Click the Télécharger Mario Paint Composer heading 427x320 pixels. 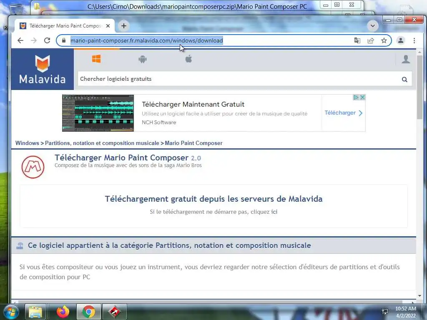tap(128, 158)
